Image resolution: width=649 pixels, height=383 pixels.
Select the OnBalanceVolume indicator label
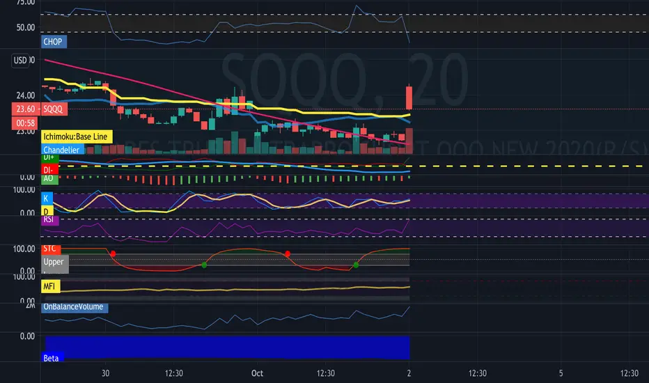(75, 307)
